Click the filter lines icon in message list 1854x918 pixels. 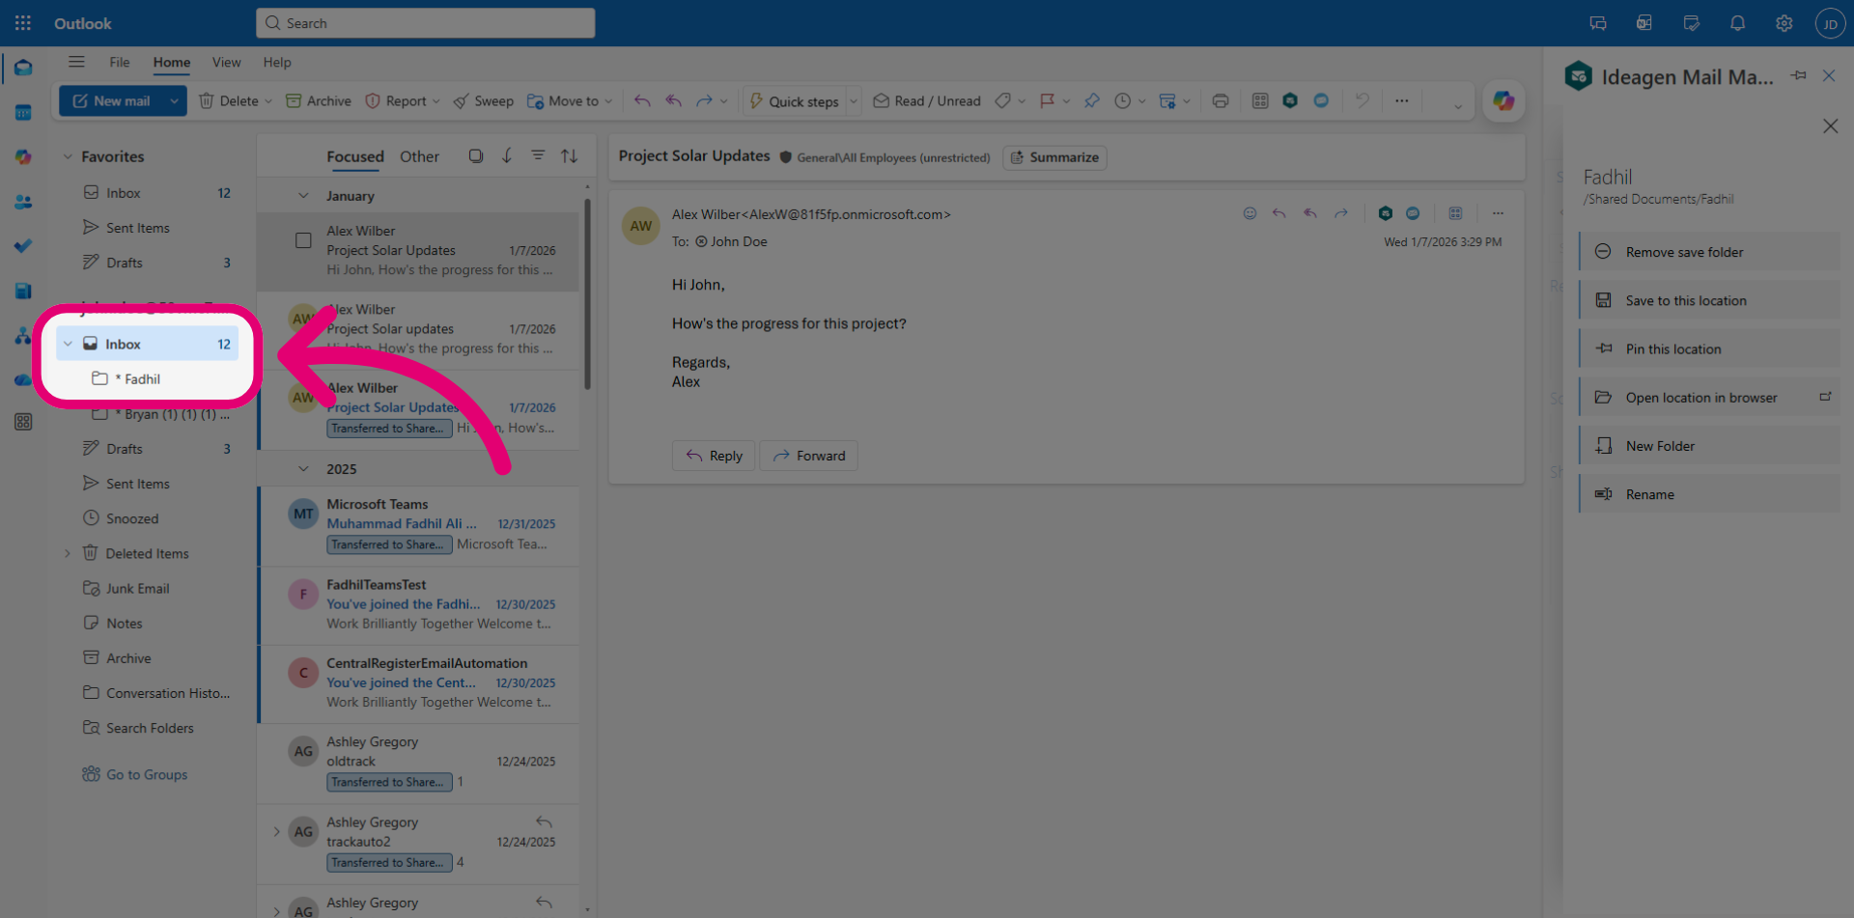pos(538,155)
